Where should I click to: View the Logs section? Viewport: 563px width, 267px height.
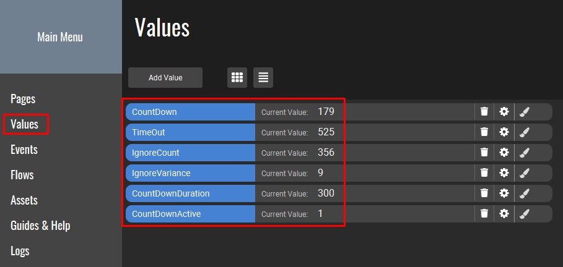click(x=20, y=251)
